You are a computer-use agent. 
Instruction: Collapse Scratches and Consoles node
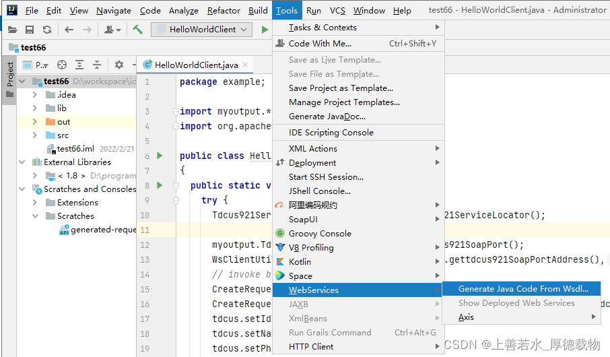pos(22,189)
